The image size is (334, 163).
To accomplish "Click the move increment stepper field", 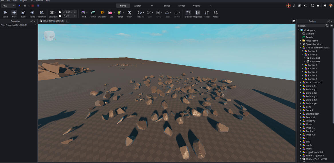I will (70, 12).
